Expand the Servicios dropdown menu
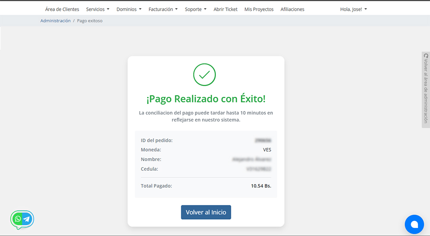Screen dimensions: 430x236 tap(98, 9)
